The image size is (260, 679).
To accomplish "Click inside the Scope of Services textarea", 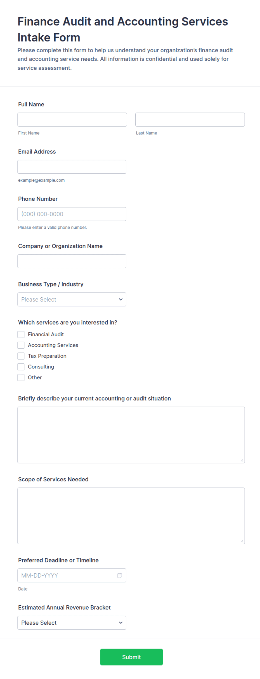I will tap(131, 516).
